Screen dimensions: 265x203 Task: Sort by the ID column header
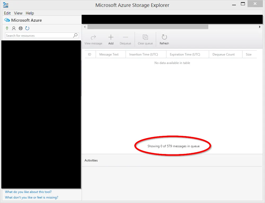point(90,54)
